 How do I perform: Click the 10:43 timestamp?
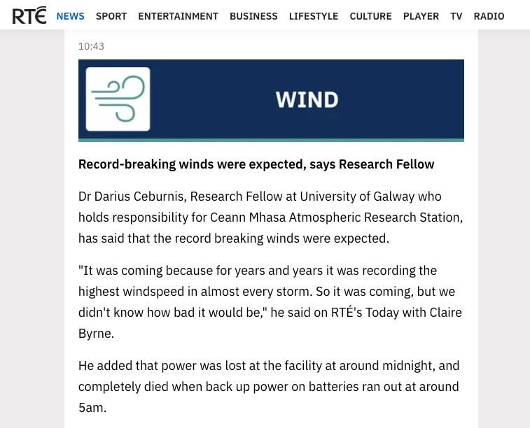coord(91,46)
